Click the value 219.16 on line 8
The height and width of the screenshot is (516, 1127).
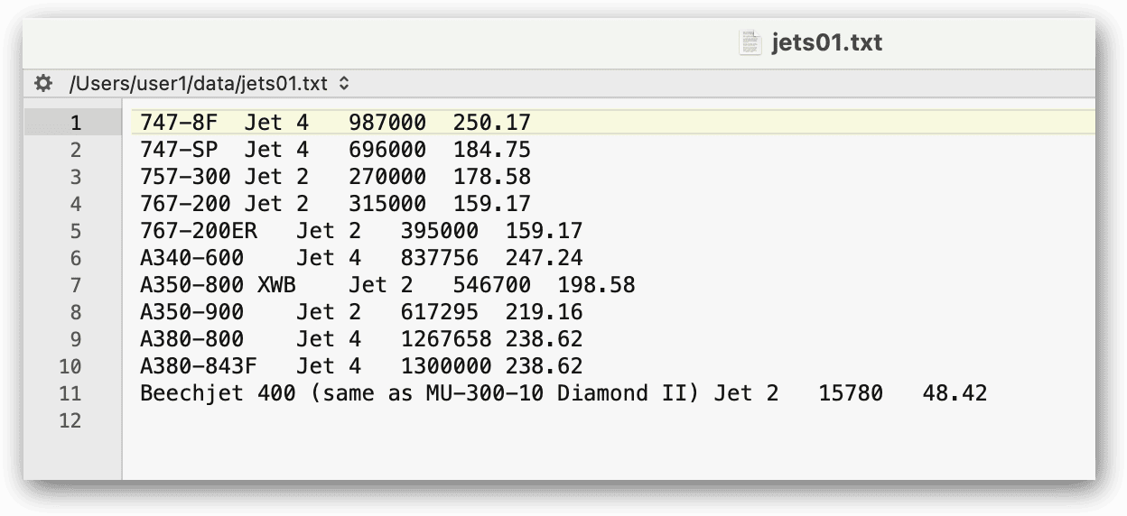544,312
